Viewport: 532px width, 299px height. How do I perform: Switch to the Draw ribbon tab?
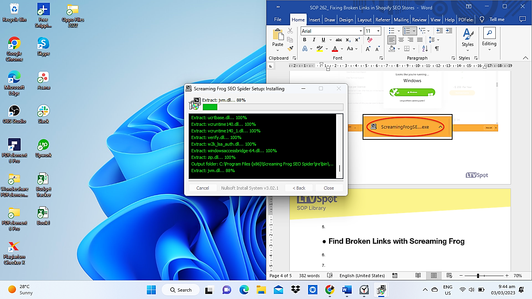pyautogui.click(x=329, y=19)
